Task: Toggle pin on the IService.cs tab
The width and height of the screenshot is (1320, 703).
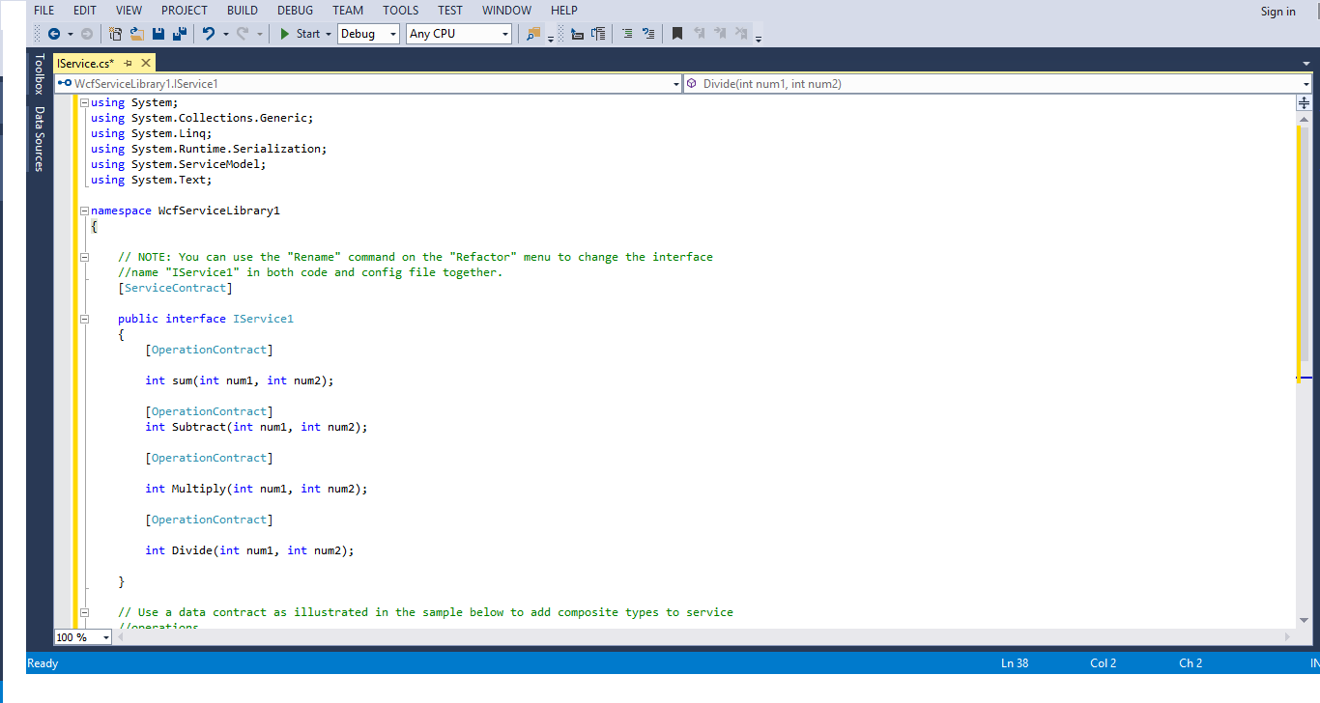Action: [x=128, y=63]
